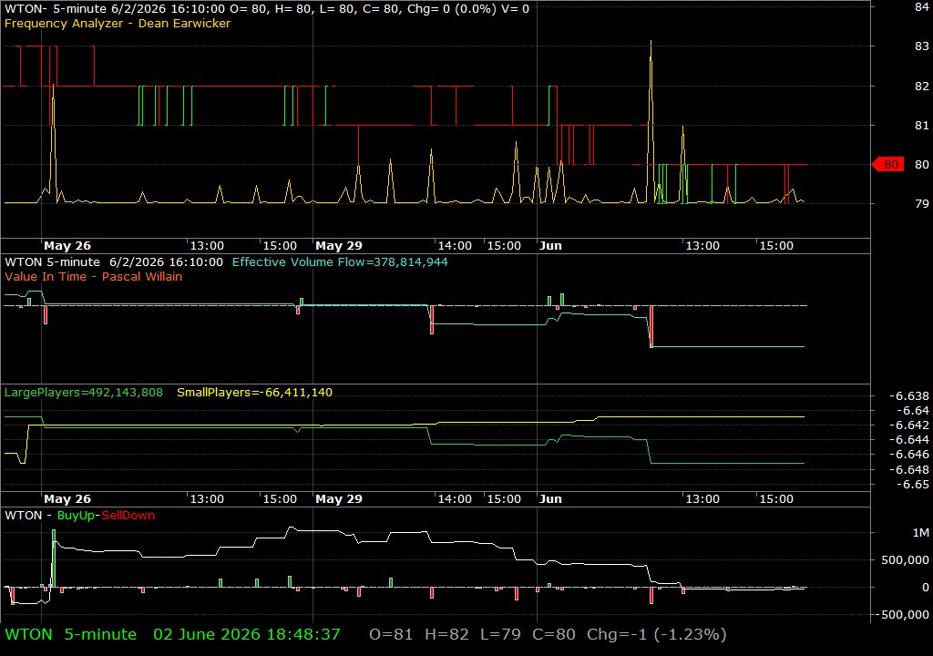Click top chart header 'WTON- 5-minute 6/2/2026 16:10:00'
The height and width of the screenshot is (656, 933).
[114, 9]
